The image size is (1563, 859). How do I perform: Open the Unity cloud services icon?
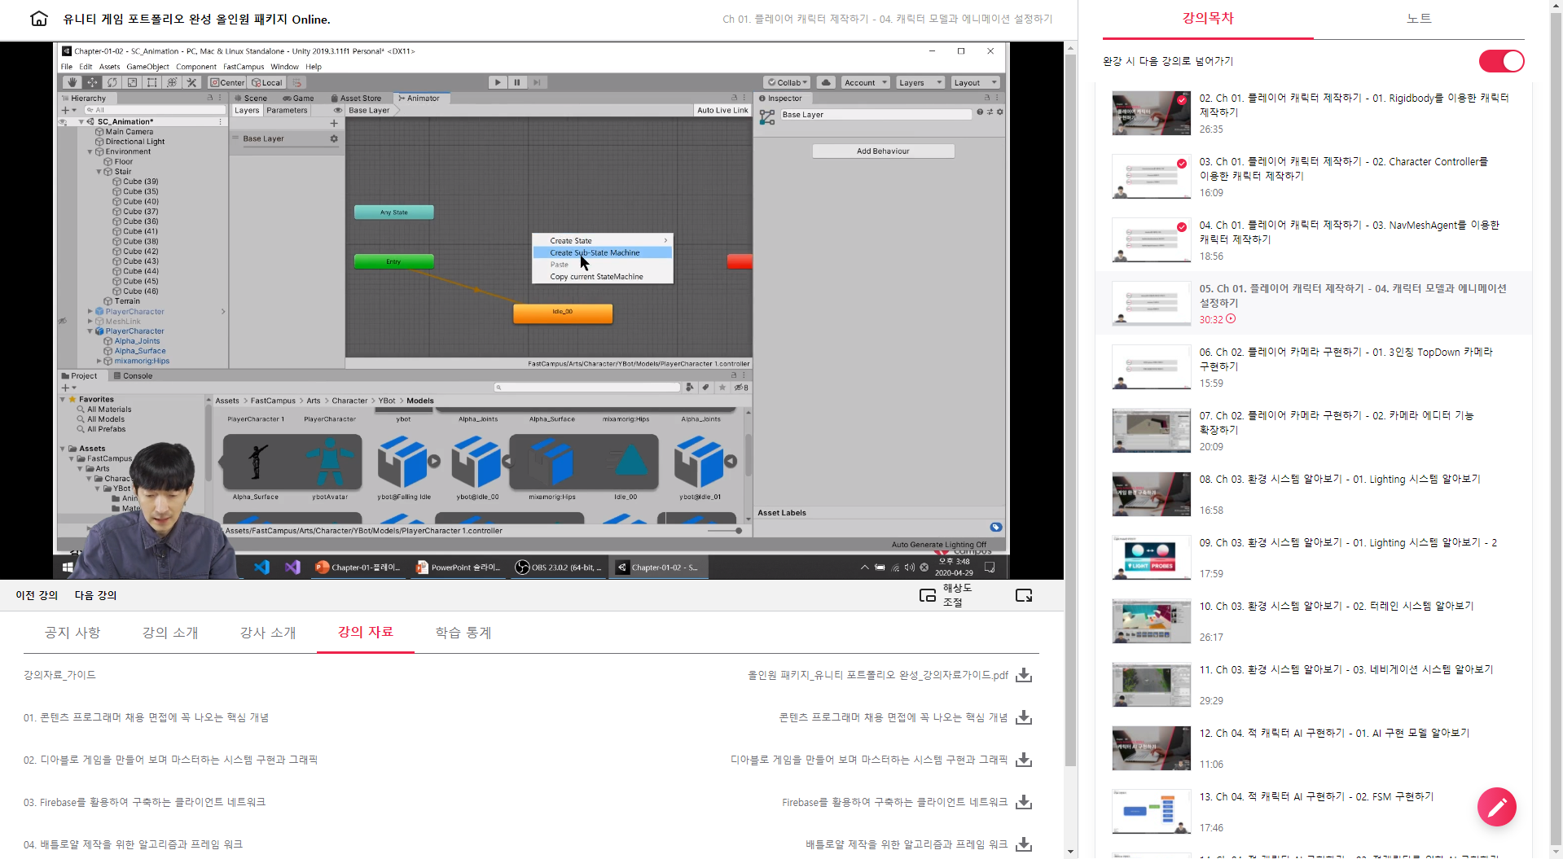(x=826, y=82)
